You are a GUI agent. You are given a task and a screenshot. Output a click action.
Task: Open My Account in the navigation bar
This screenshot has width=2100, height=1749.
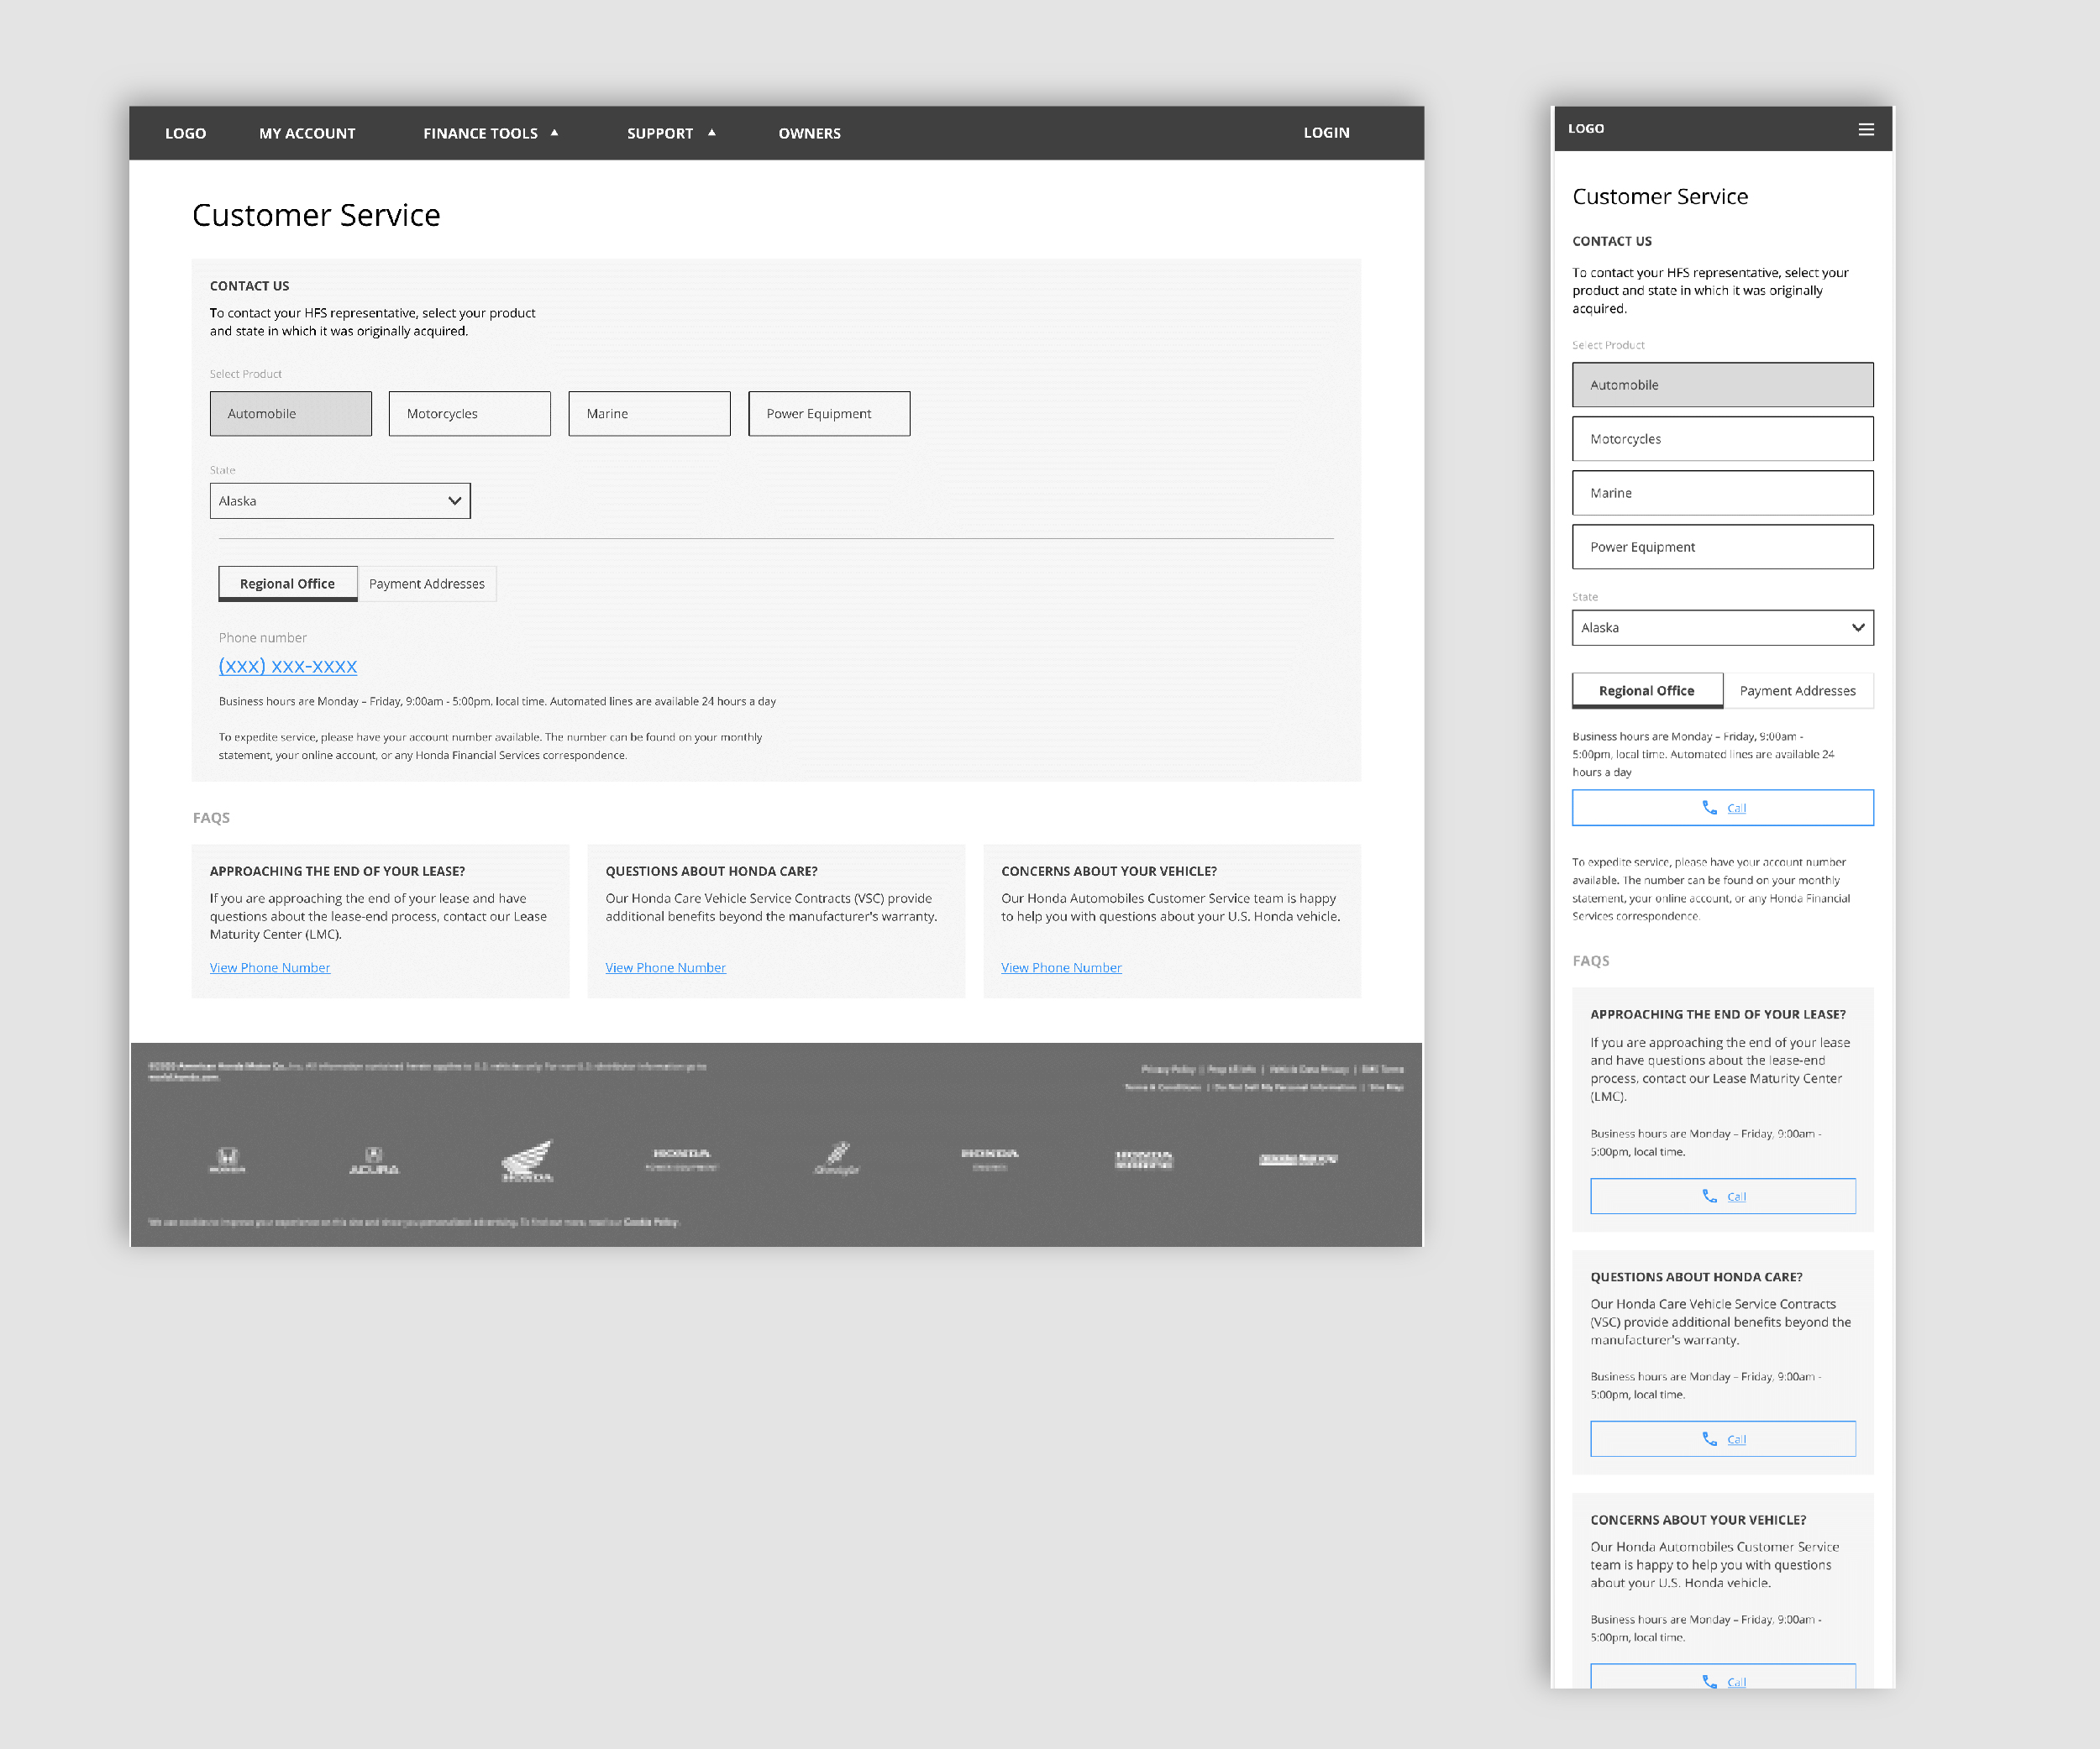coord(307,133)
